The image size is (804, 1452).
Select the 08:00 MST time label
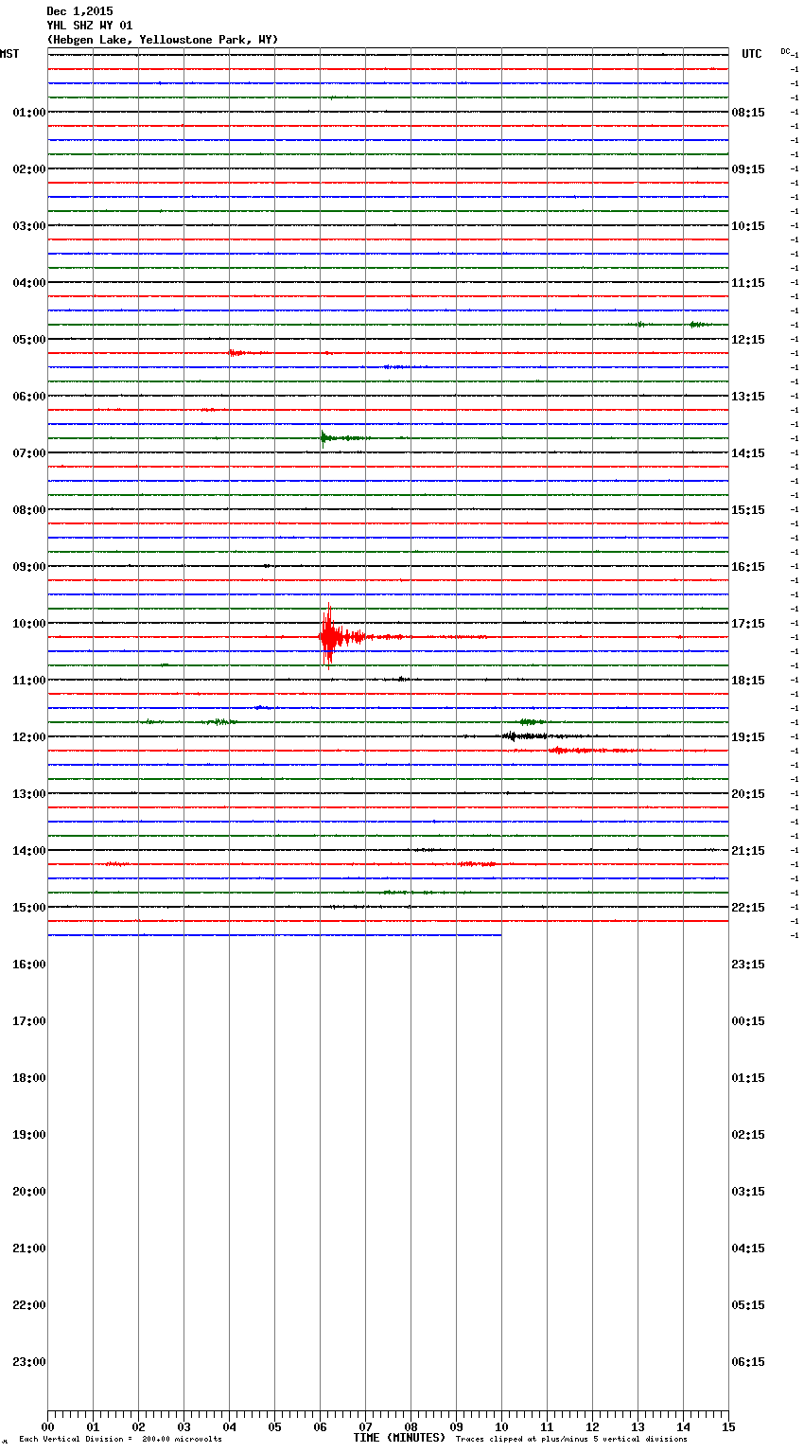(29, 510)
